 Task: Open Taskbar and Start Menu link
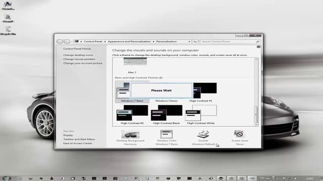point(79,139)
